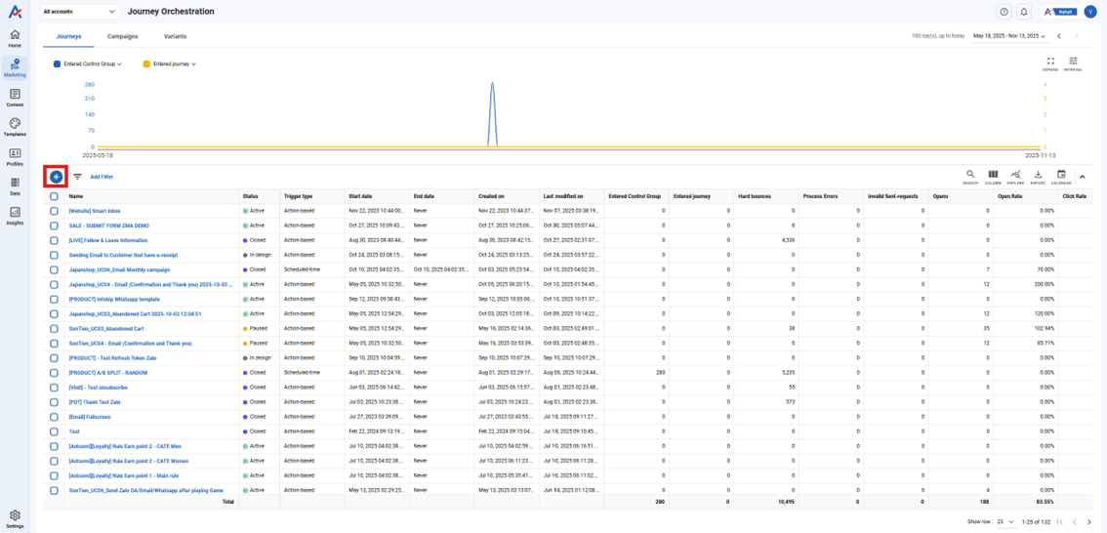The width and height of the screenshot is (1107, 533).
Task: Open the All accounts dropdown
Action: (79, 12)
